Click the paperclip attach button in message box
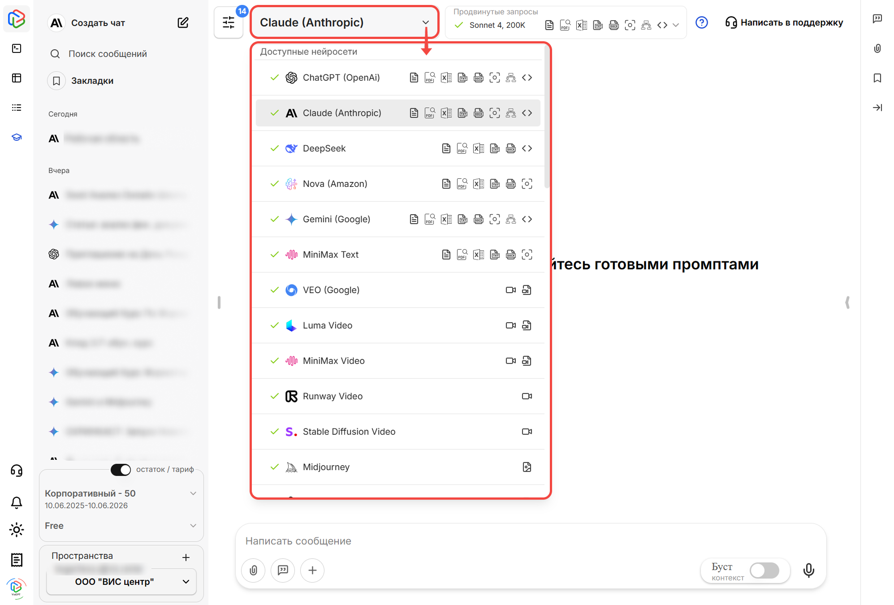The width and height of the screenshot is (894, 605). click(253, 570)
